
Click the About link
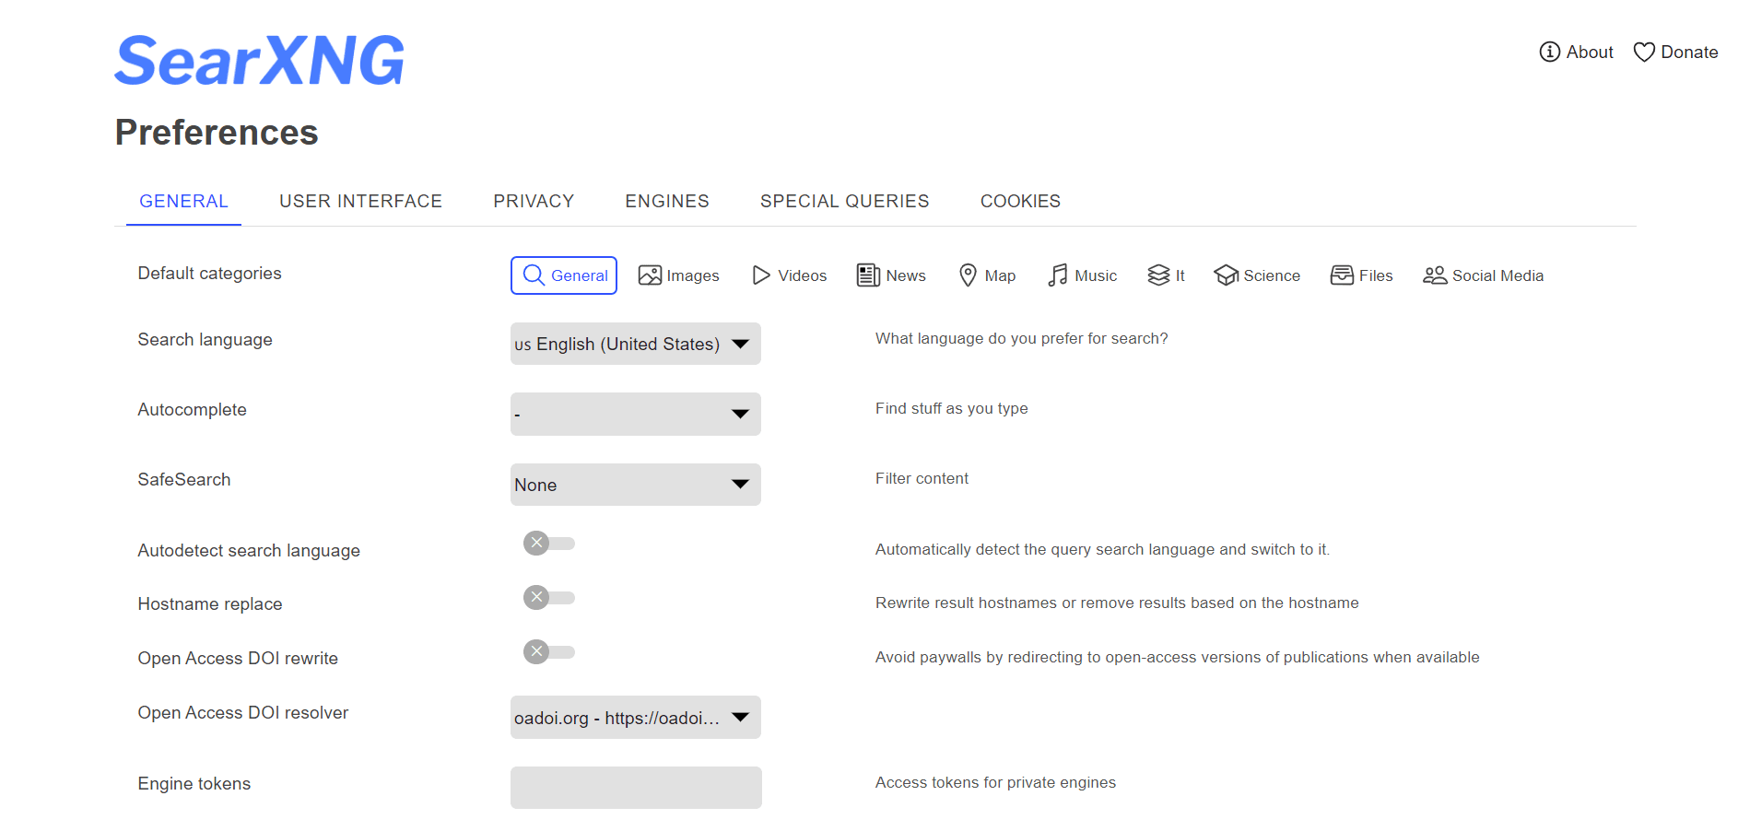pyautogui.click(x=1576, y=52)
